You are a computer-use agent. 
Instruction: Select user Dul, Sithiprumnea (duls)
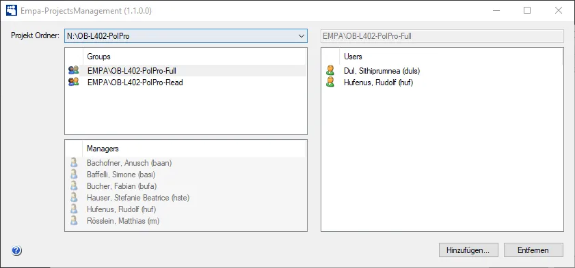382,70
